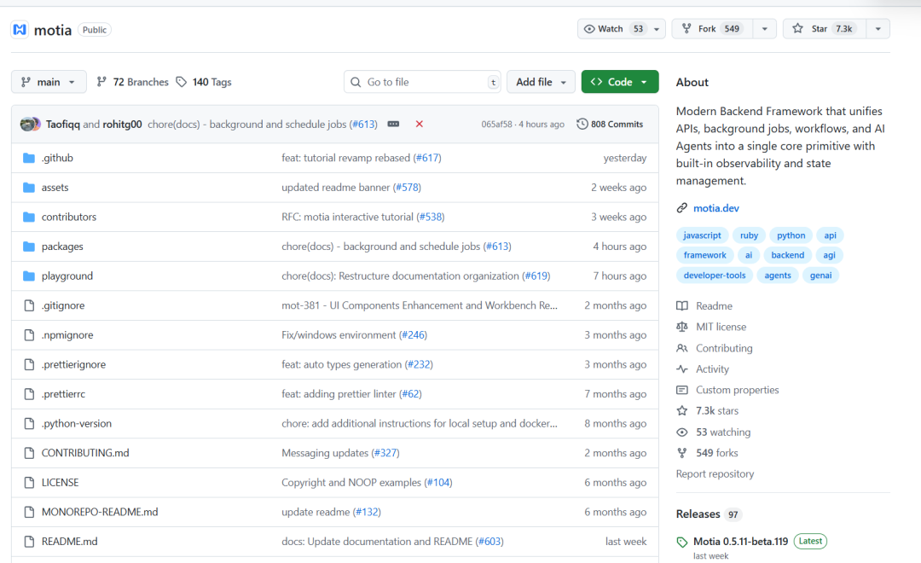Screen dimensions: 921x563
Task: Click the Readme book icon
Action: (x=682, y=305)
